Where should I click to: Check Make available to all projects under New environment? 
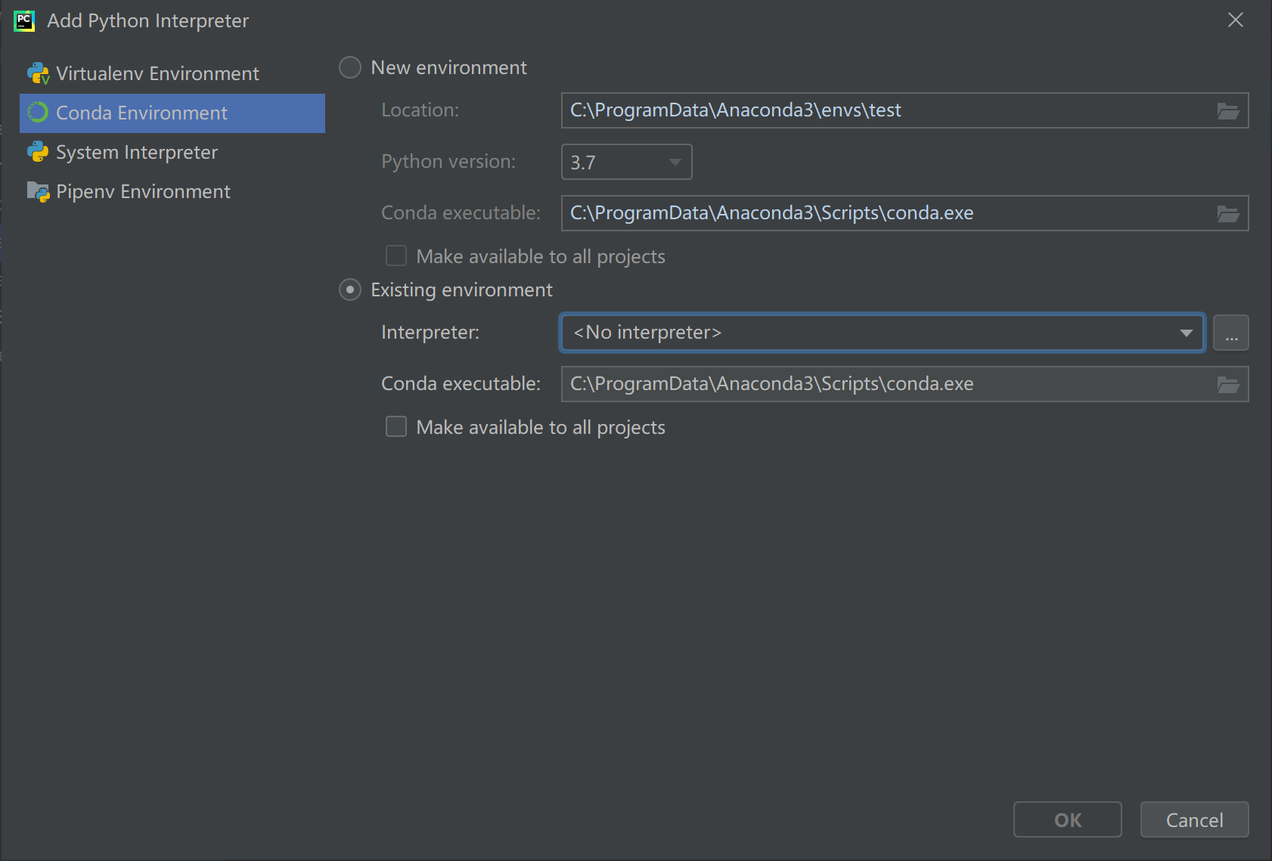pyautogui.click(x=396, y=256)
